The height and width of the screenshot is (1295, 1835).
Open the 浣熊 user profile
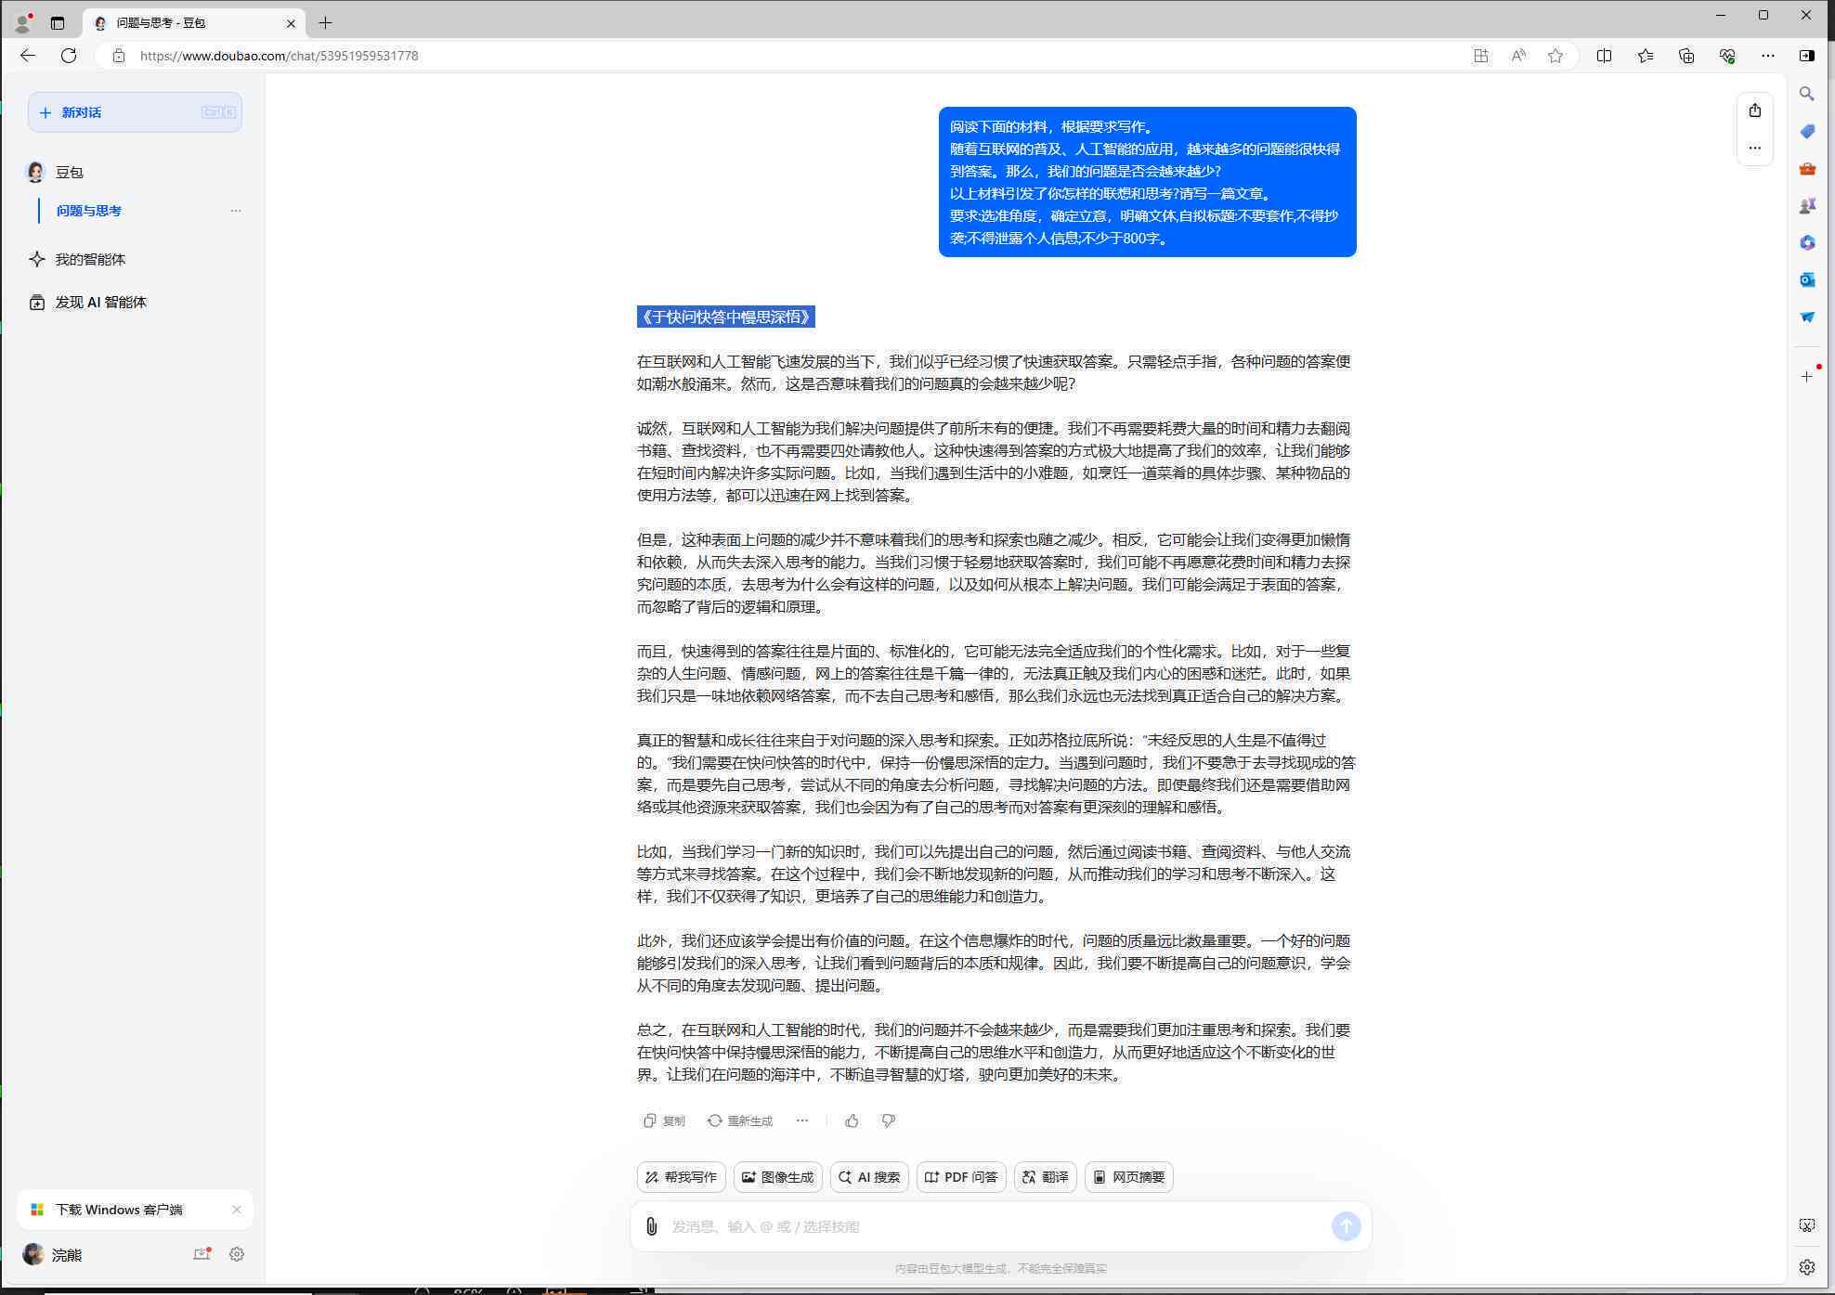coord(53,1254)
